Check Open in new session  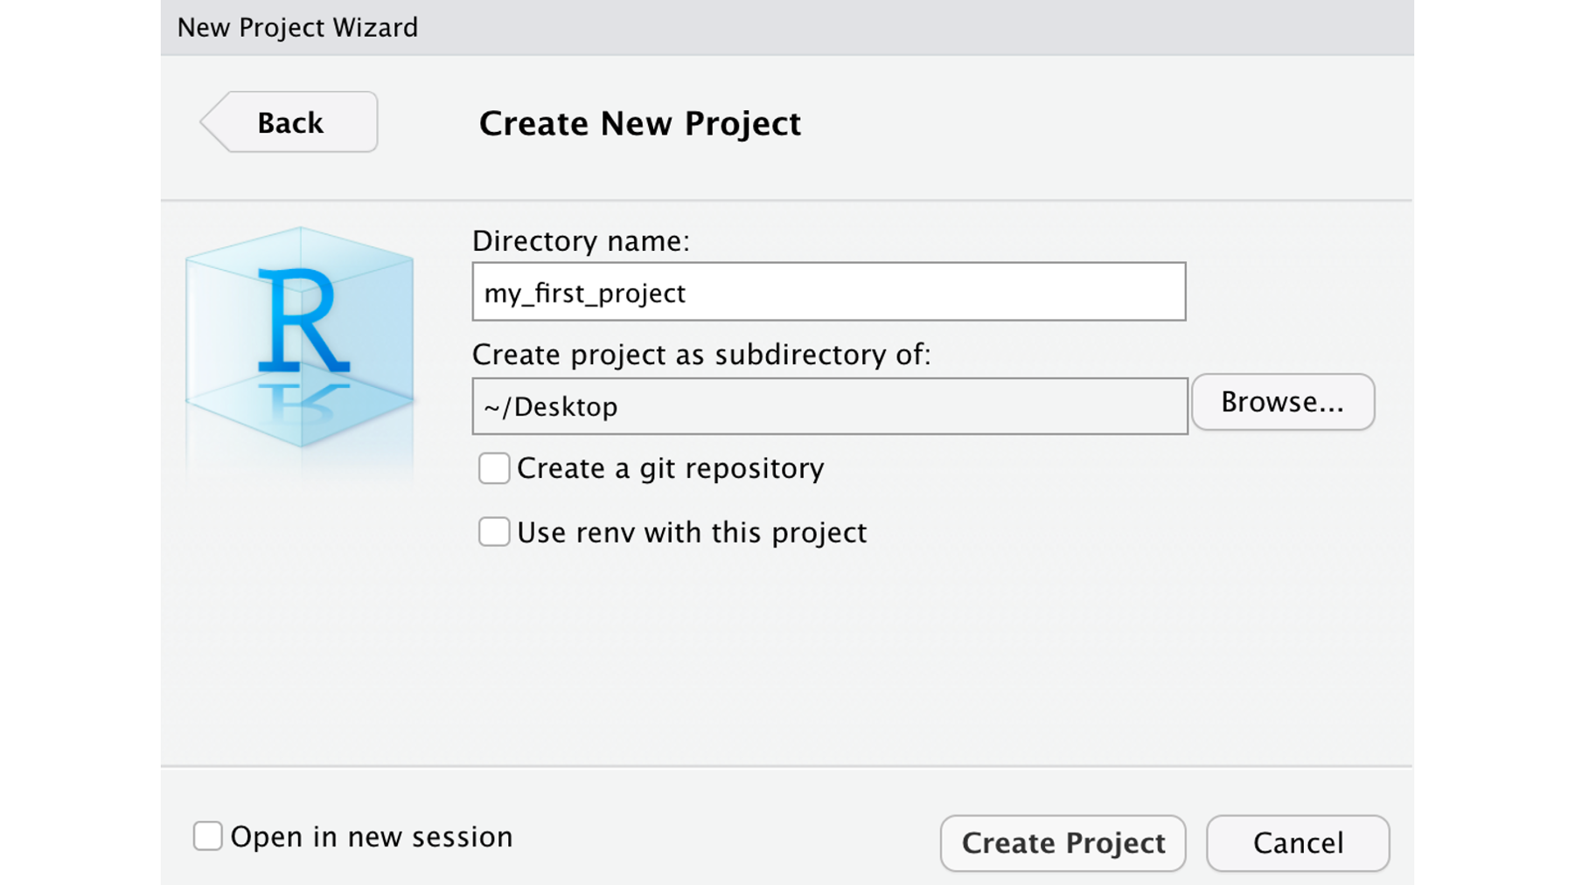(x=208, y=836)
